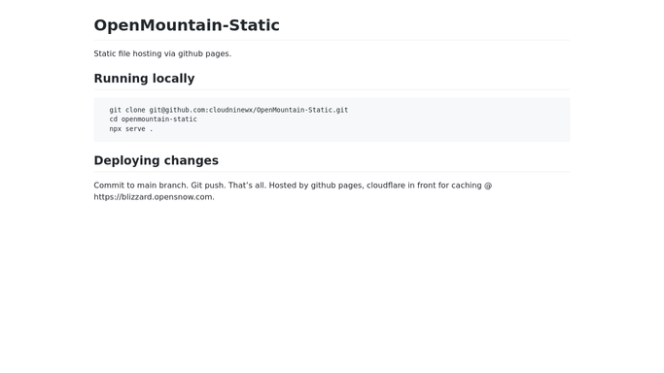Click the Deploying changes heading
Viewport: 664px width, 373px height.
coord(156,160)
